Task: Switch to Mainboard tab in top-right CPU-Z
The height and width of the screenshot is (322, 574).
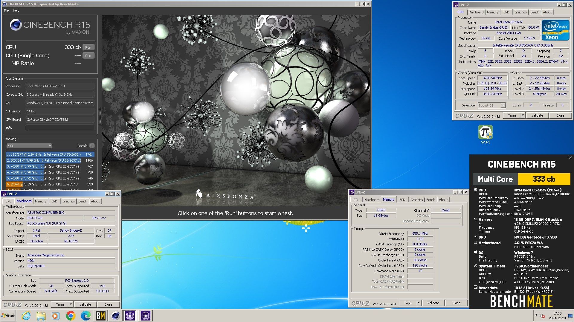Action: coord(476,12)
